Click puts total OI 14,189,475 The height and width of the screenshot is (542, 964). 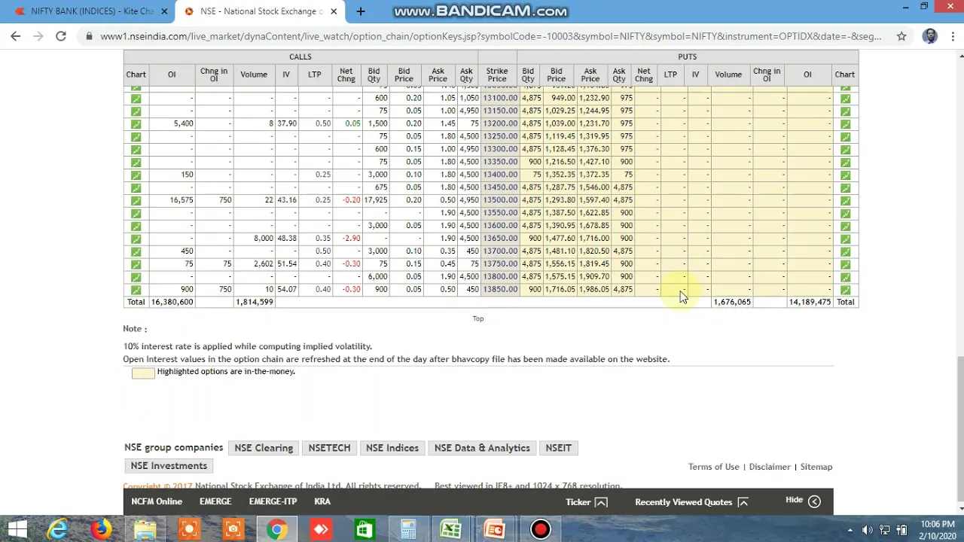coord(810,302)
